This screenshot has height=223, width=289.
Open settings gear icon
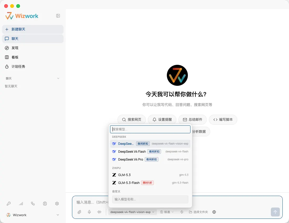pos(57,204)
